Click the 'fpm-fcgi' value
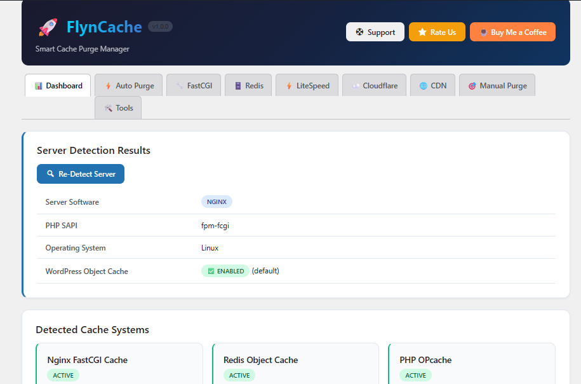This screenshot has height=384, width=581. tap(215, 226)
